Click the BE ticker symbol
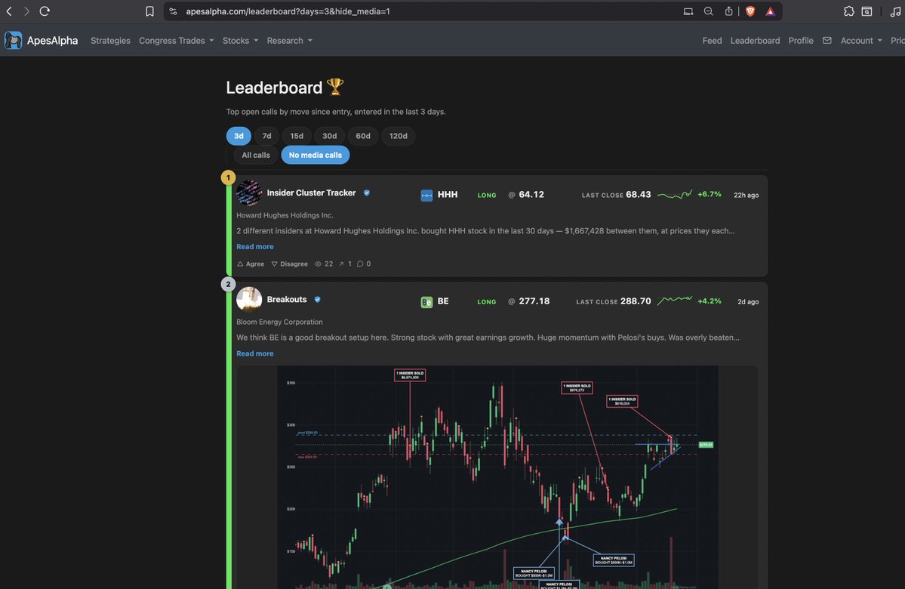 (443, 301)
